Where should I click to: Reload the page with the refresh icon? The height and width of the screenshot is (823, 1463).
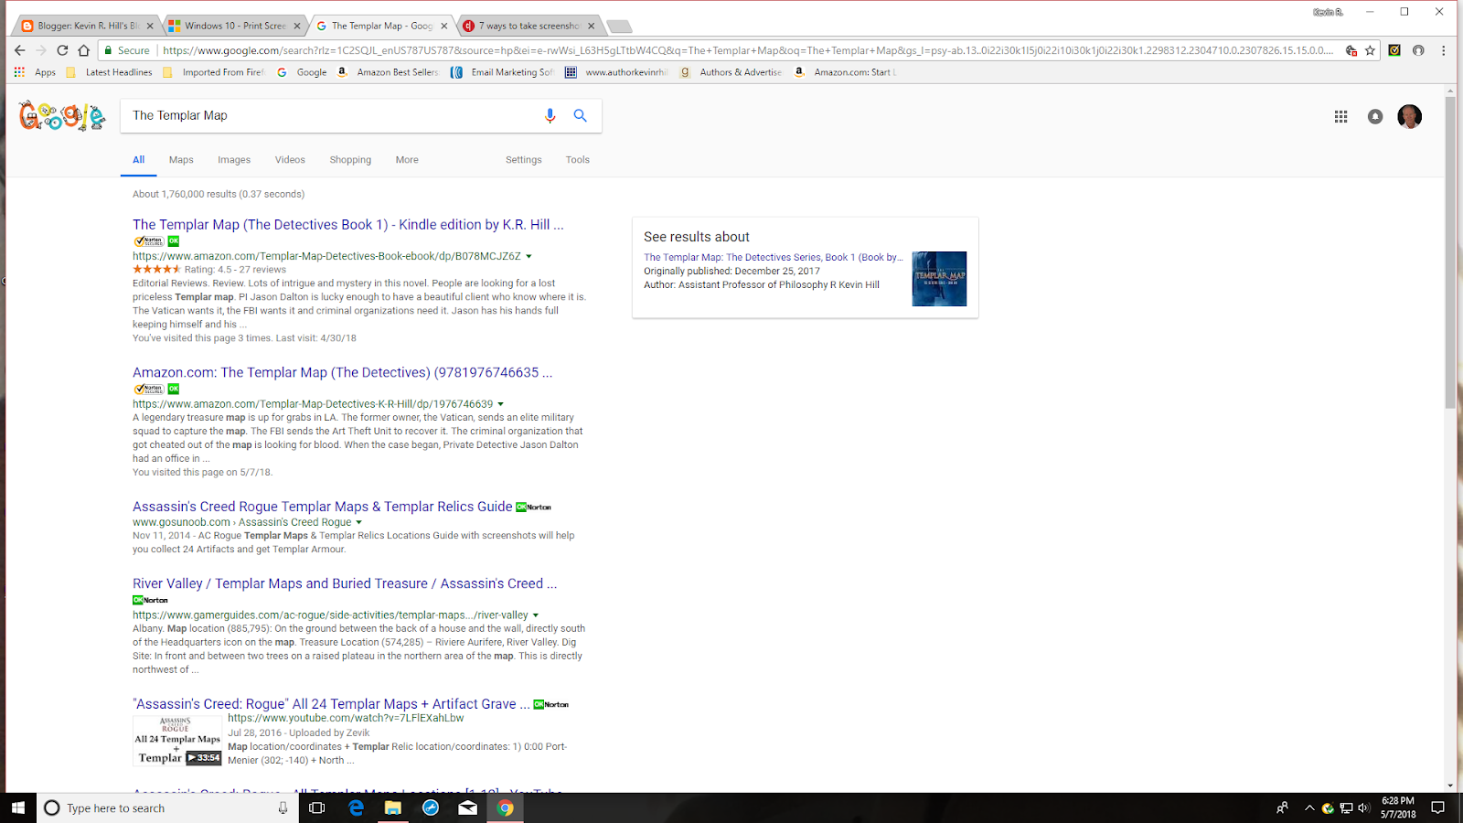[62, 50]
